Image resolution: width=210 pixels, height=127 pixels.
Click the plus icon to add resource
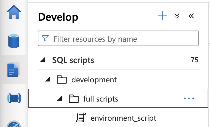[162, 16]
